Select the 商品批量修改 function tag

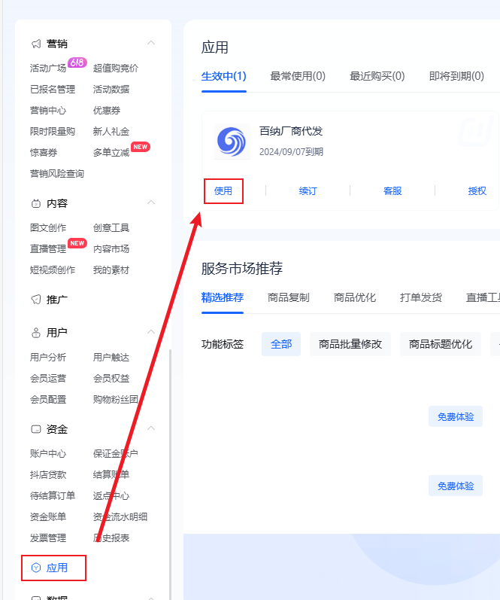tap(350, 344)
